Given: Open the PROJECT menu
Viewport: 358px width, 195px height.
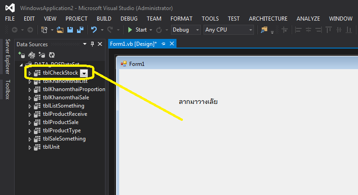Looking at the screenshot, I should click(x=77, y=19).
